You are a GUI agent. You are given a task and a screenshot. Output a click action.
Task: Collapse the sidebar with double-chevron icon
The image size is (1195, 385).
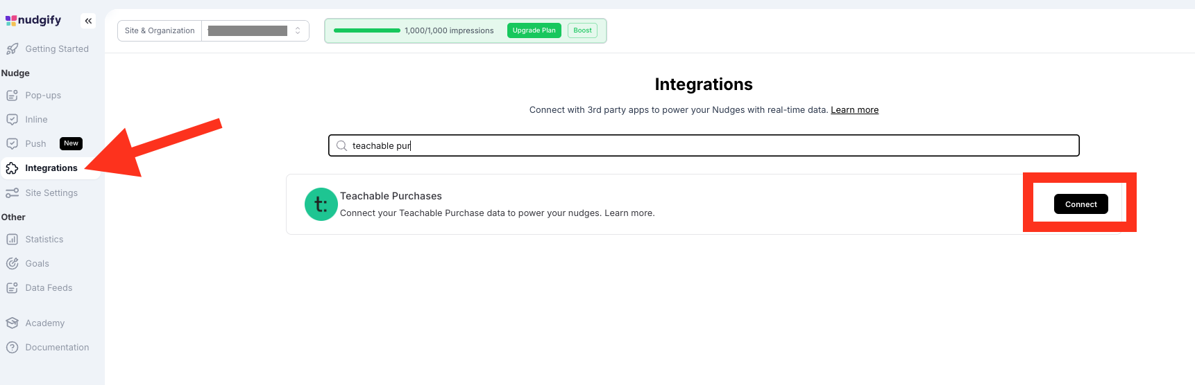pos(88,21)
